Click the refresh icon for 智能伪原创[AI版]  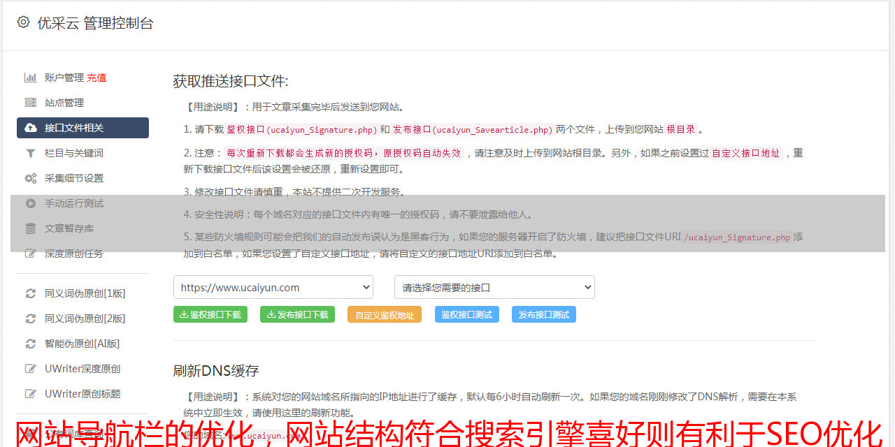[31, 344]
